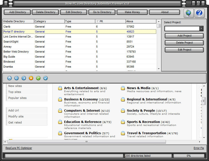Image resolution: width=209 pixels, height=161 pixels.
Task: Sort by the Type column header
Action: tap(80, 21)
